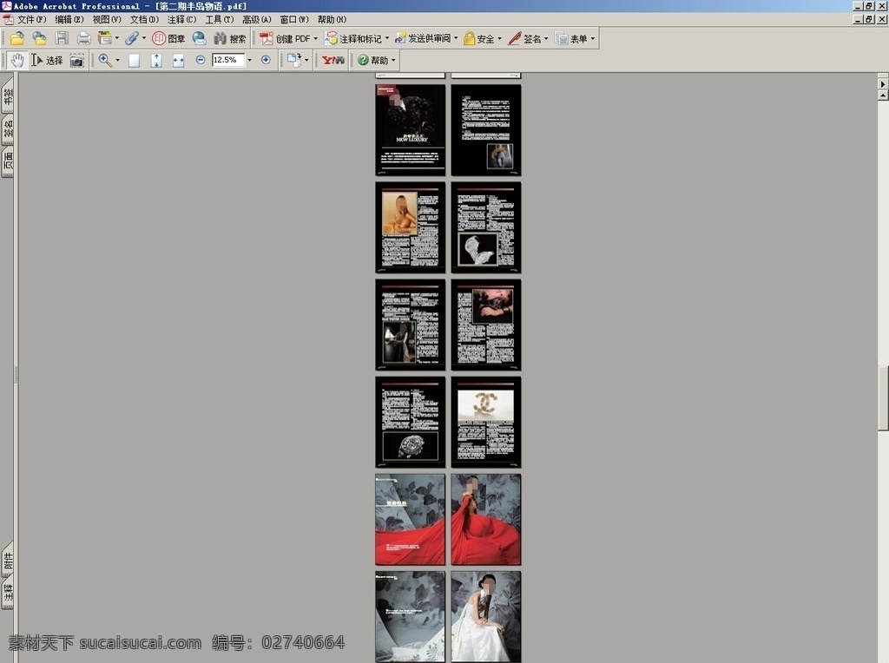The image size is (889, 663).
Task: Click the organizer icon beside the printer
Action: [x=105, y=38]
